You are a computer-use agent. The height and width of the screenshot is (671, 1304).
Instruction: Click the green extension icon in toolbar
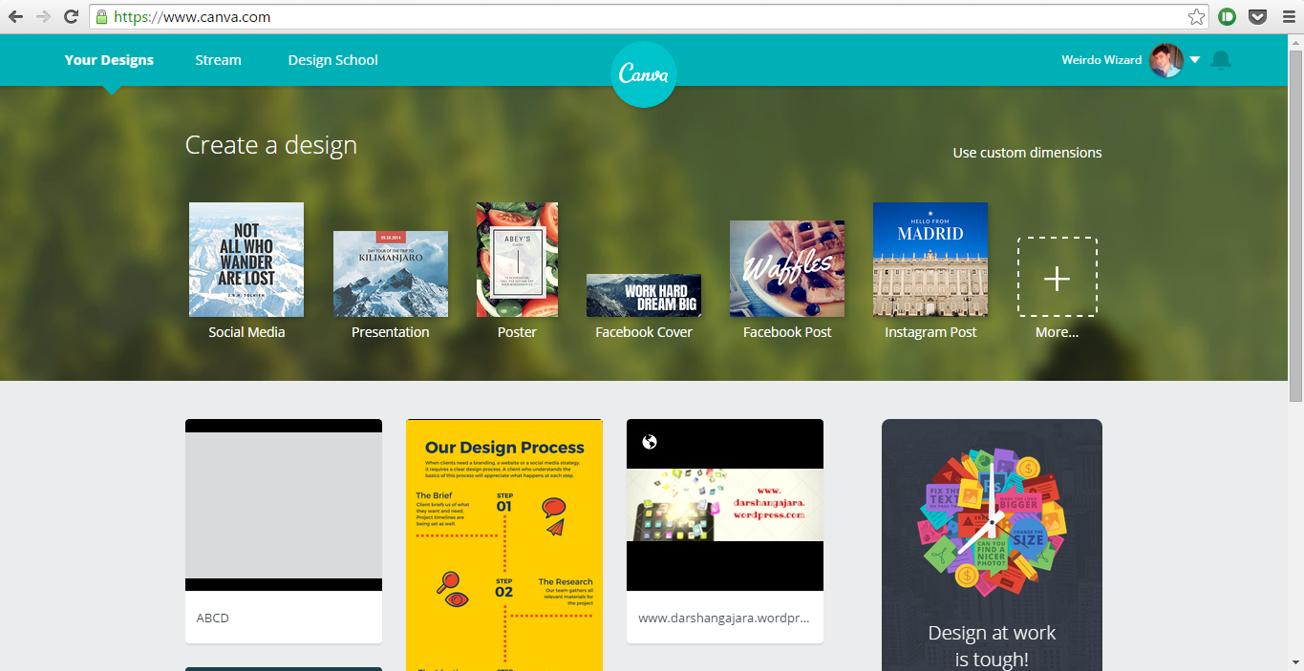click(x=1227, y=16)
